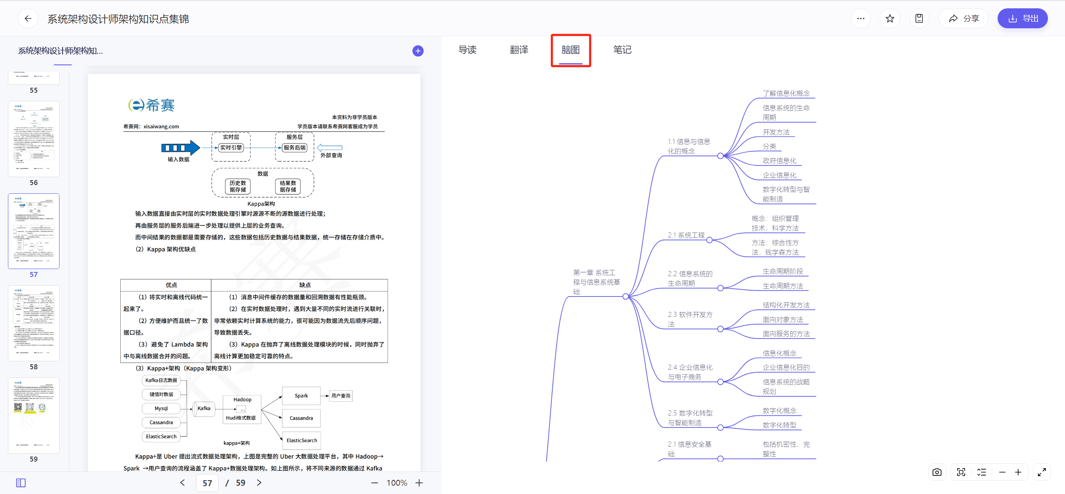The height and width of the screenshot is (494, 1065).
Task: Open page 58 thumbnail
Action: [34, 323]
